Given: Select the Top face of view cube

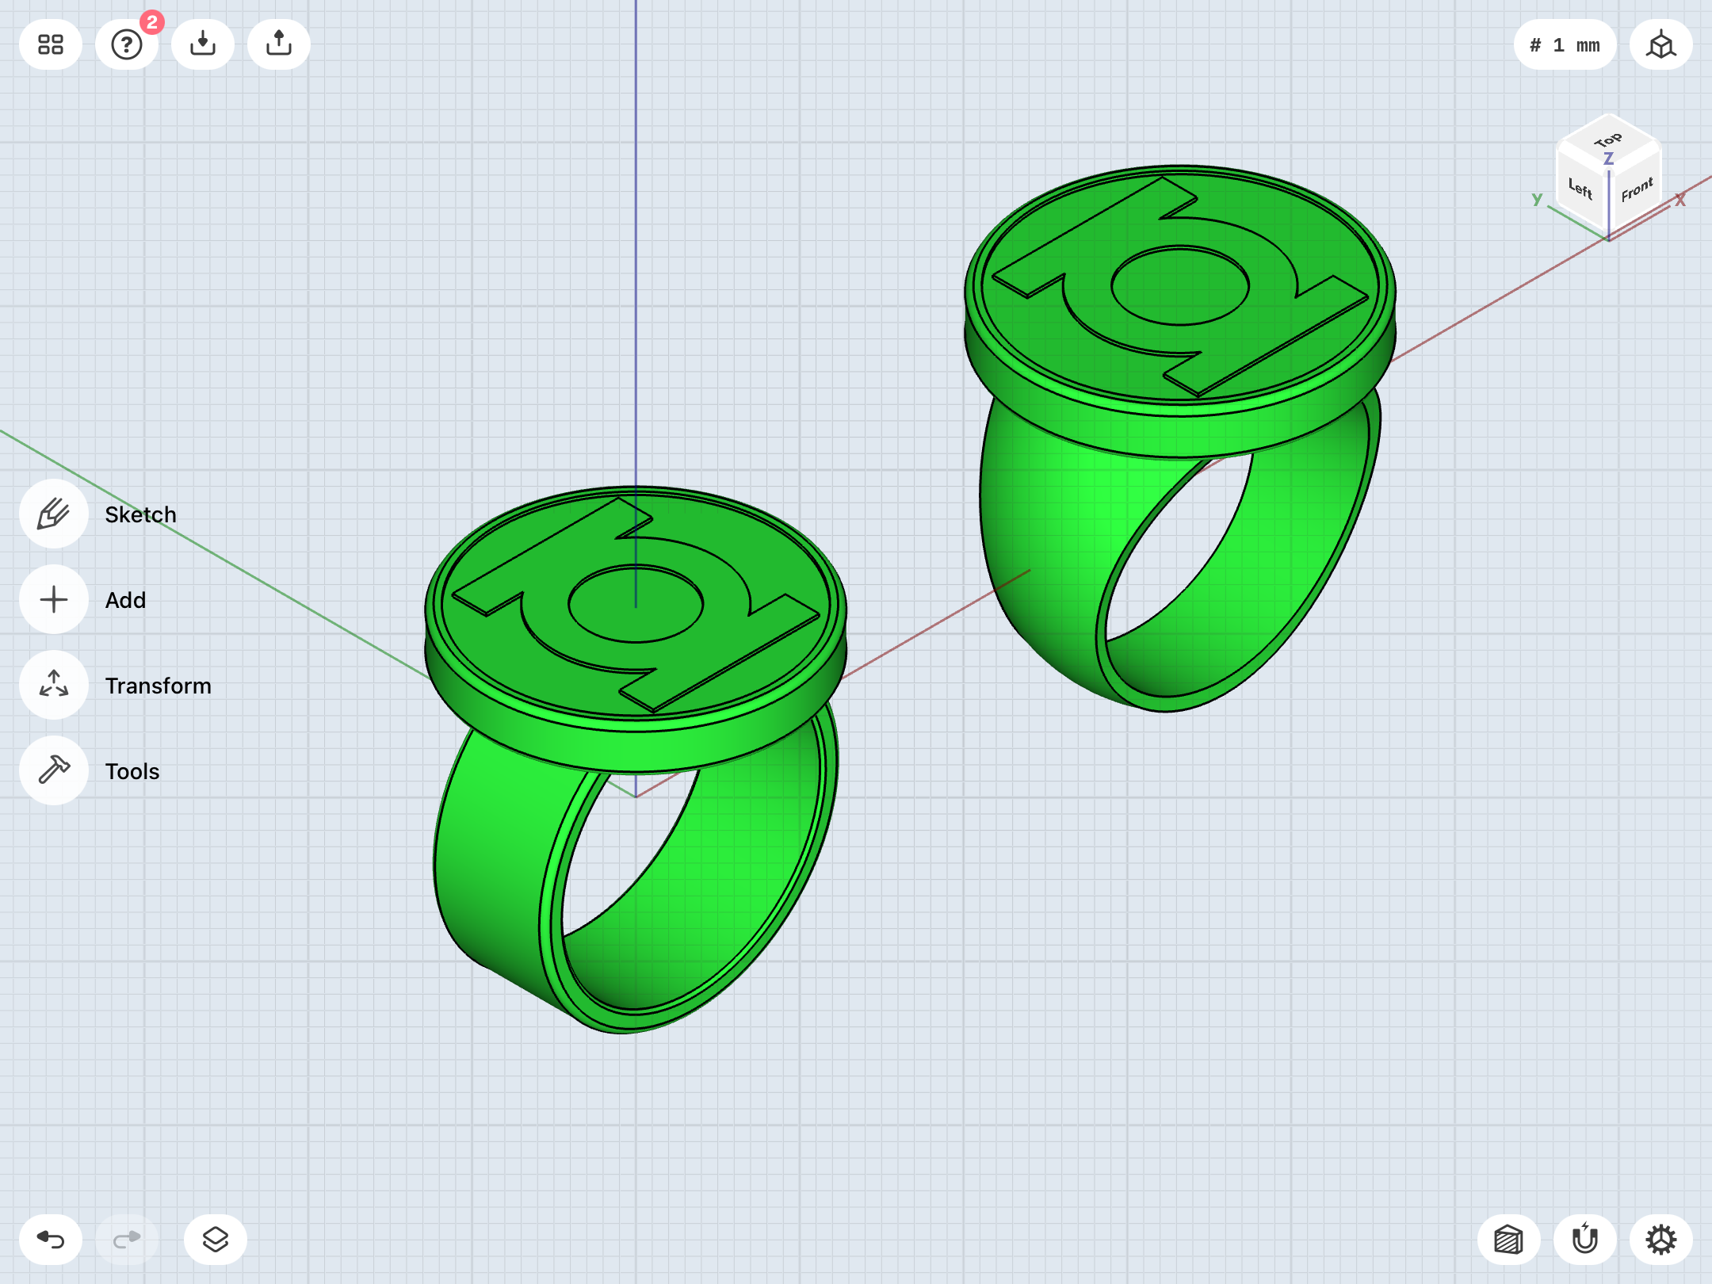Looking at the screenshot, I should coord(1608,141).
